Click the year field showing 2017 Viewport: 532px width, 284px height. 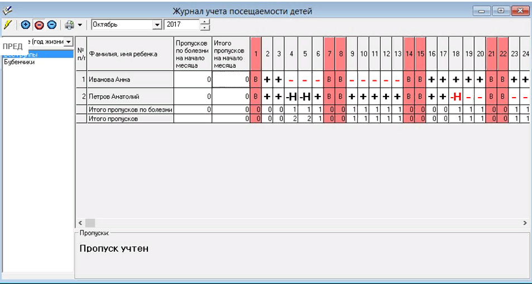point(181,25)
